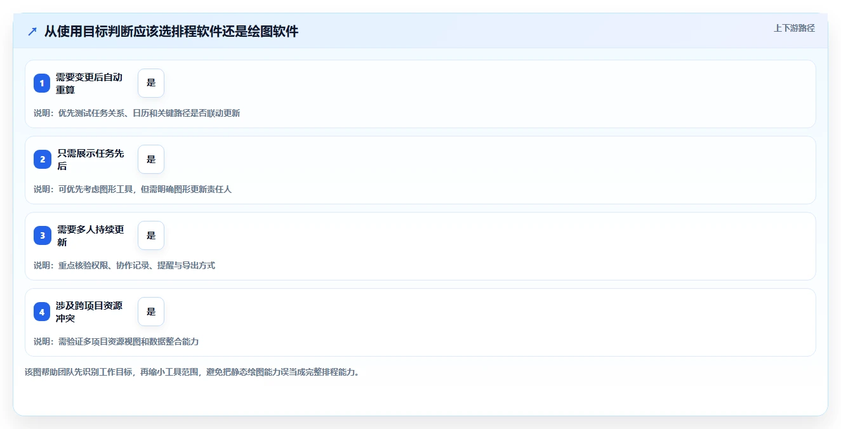Click note 优先测试任务关系、日历和关键路径是否联动更新
841x429 pixels.
[x=149, y=113]
